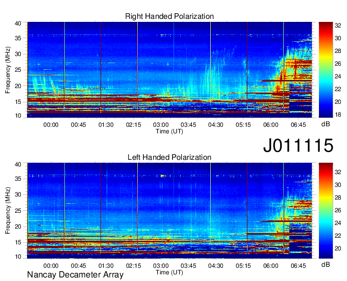Screen dimensions: 347x281
Task: Select the Frequency (MHz) label of the top plot
Action: coord(8,70)
